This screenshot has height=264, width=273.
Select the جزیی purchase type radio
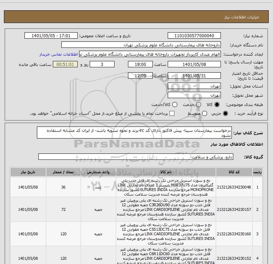225,113
